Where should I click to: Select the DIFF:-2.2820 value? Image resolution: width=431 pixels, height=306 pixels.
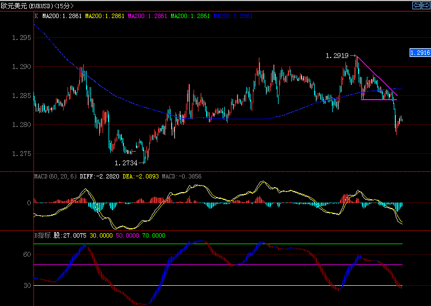point(99,176)
